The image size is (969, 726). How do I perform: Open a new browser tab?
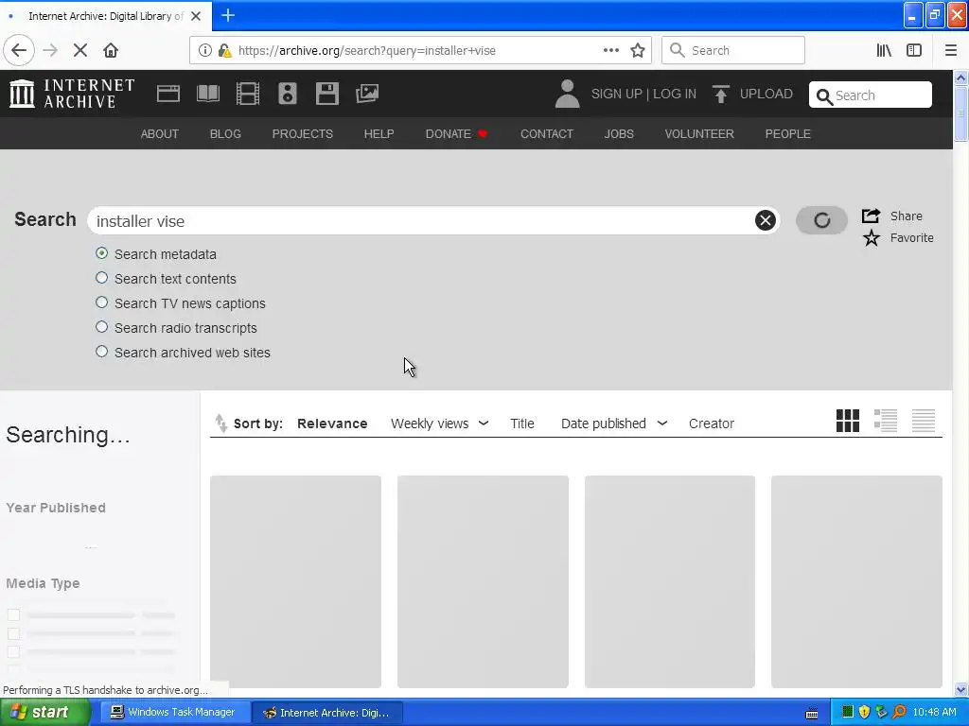click(x=228, y=15)
